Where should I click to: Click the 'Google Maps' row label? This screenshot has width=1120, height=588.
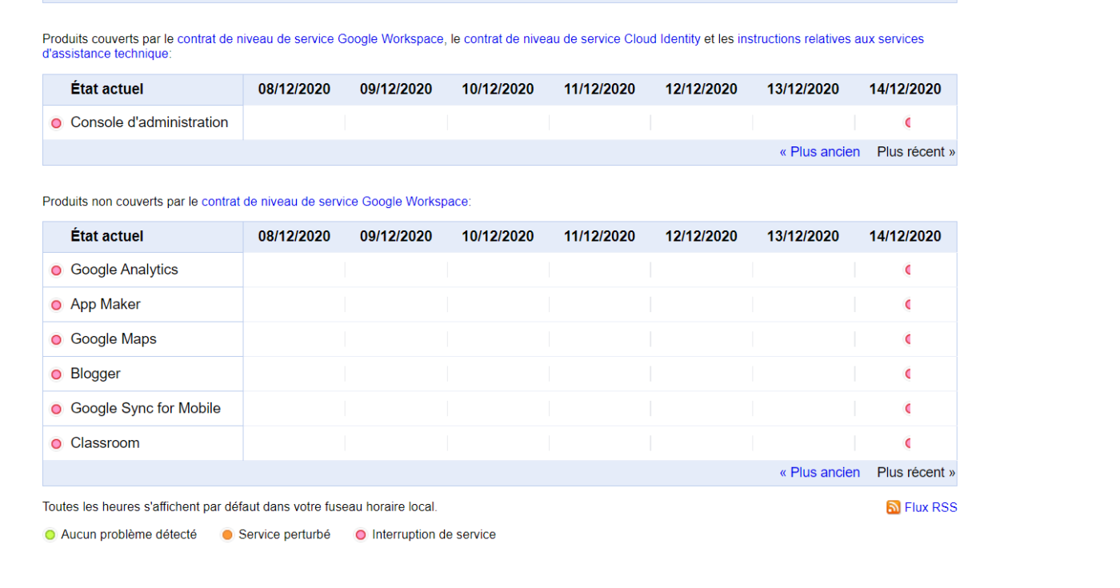(114, 339)
